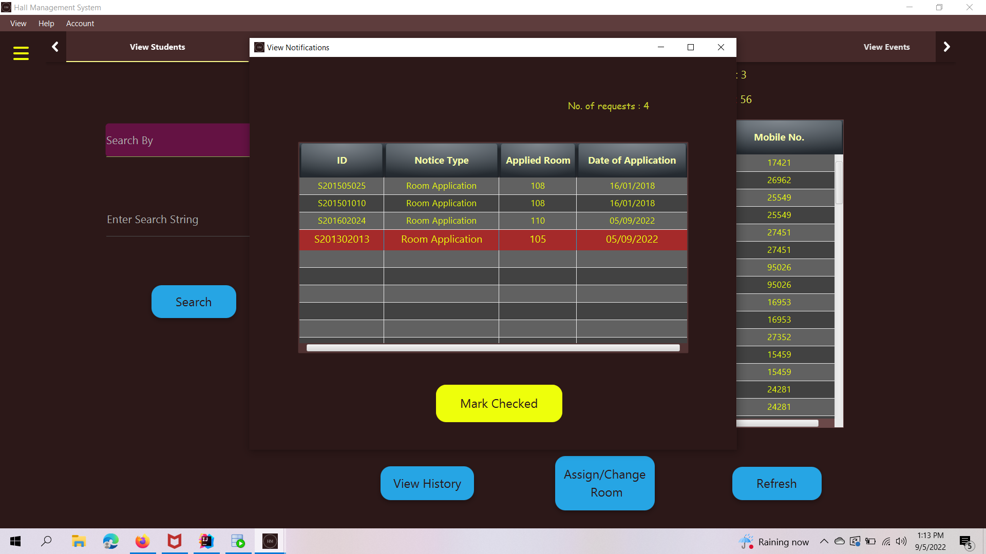Open the navigation hamburger menu
986x554 pixels.
[21, 53]
